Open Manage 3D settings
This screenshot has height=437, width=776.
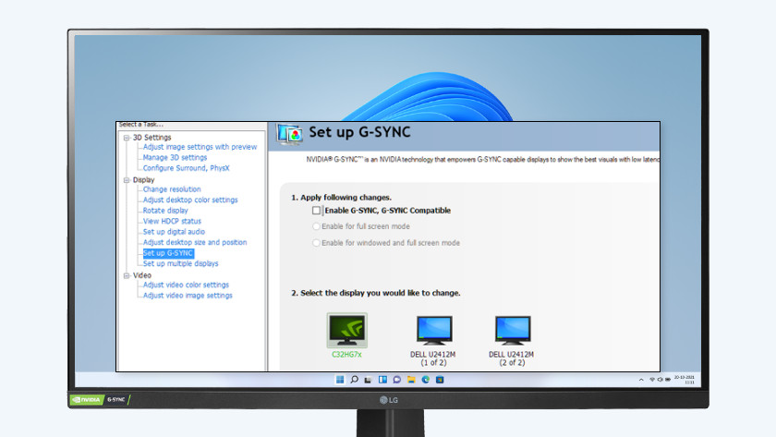(x=175, y=158)
